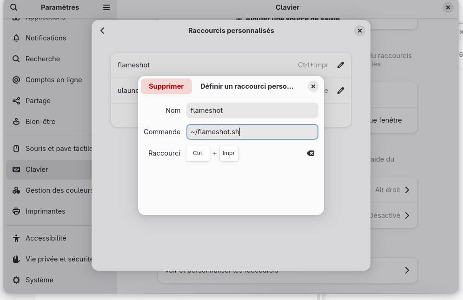Click the Nom field containing flameshot

252,111
